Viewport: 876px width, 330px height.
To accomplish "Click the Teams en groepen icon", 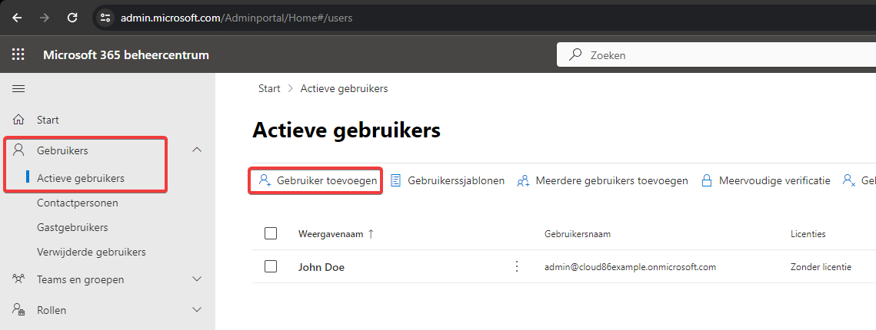I will pyautogui.click(x=18, y=279).
